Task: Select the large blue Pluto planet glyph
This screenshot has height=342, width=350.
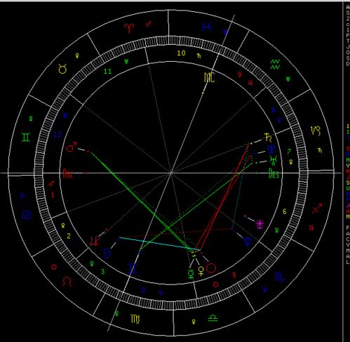Action: (x=248, y=242)
